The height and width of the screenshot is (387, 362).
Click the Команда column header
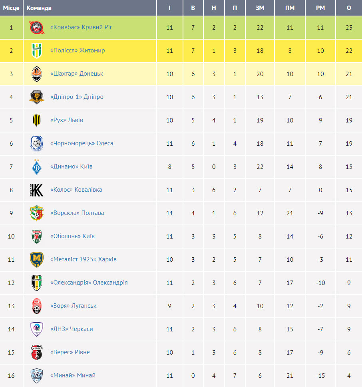[x=39, y=8]
